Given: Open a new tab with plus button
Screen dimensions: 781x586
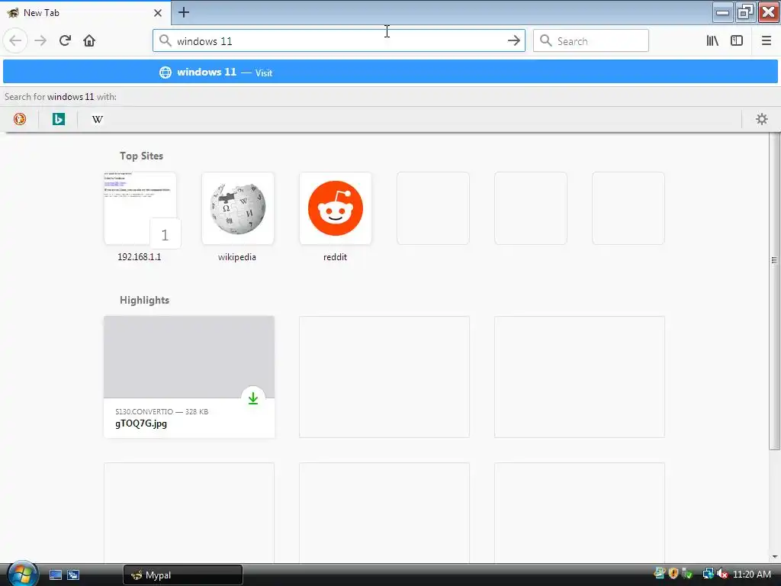Looking at the screenshot, I should click(x=183, y=12).
